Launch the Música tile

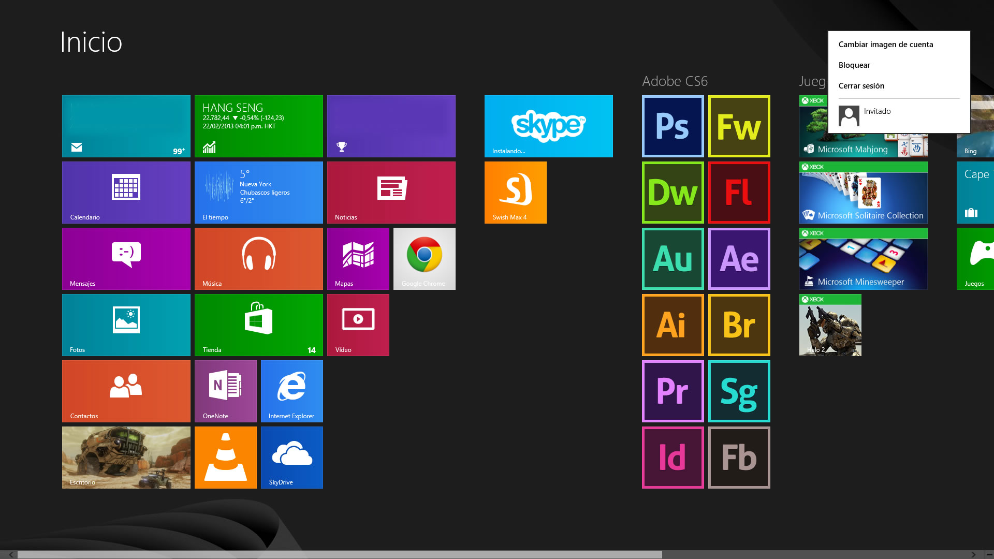click(x=259, y=259)
